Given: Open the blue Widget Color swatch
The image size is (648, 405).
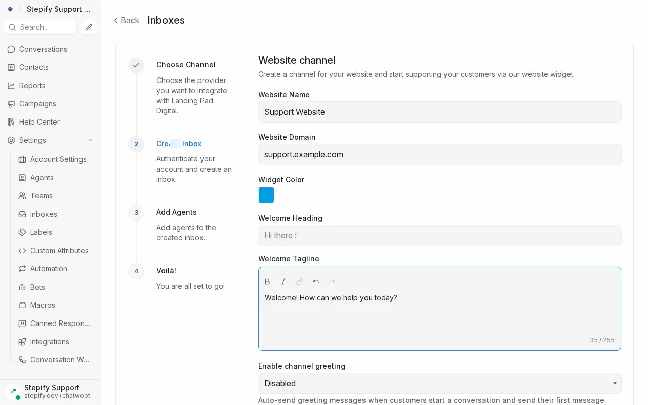Looking at the screenshot, I should click(266, 195).
